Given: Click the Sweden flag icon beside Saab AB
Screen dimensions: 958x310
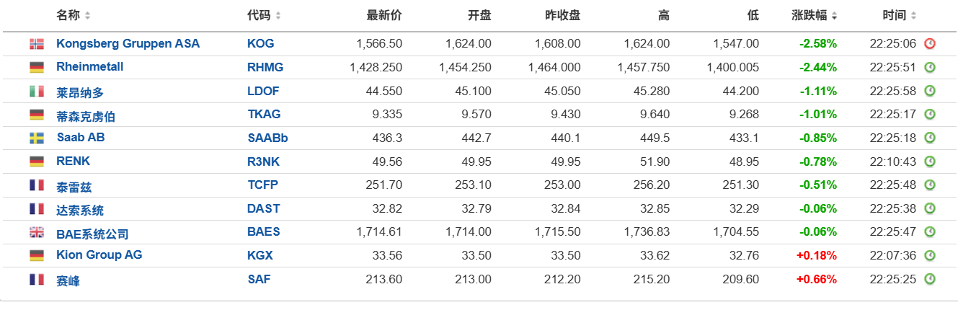Looking at the screenshot, I should (37, 138).
